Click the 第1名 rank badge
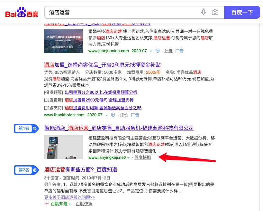The image size is (263, 211). [x=26, y=129]
